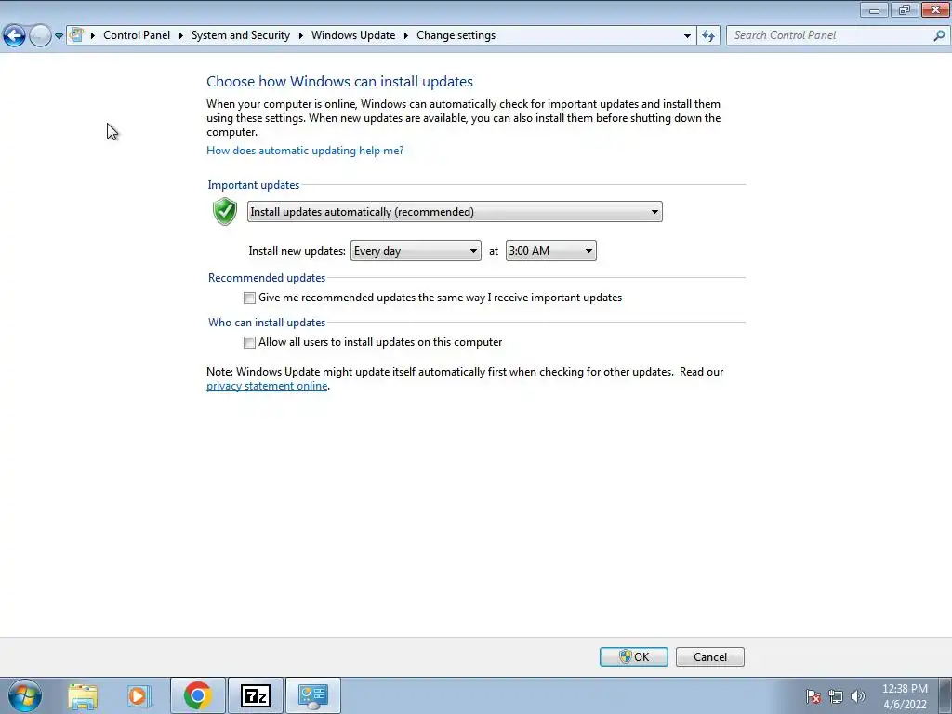Click the 'Who can install updates' label
The width and height of the screenshot is (952, 714).
(267, 323)
